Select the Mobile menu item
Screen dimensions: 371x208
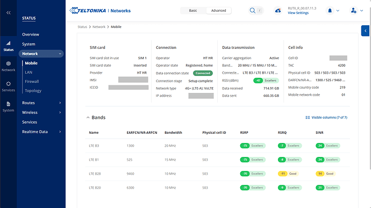[x=31, y=63]
